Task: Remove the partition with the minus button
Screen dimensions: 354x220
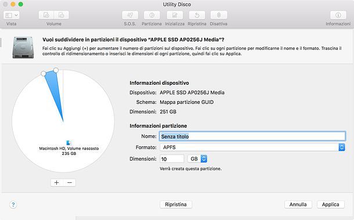Action: tap(70, 182)
